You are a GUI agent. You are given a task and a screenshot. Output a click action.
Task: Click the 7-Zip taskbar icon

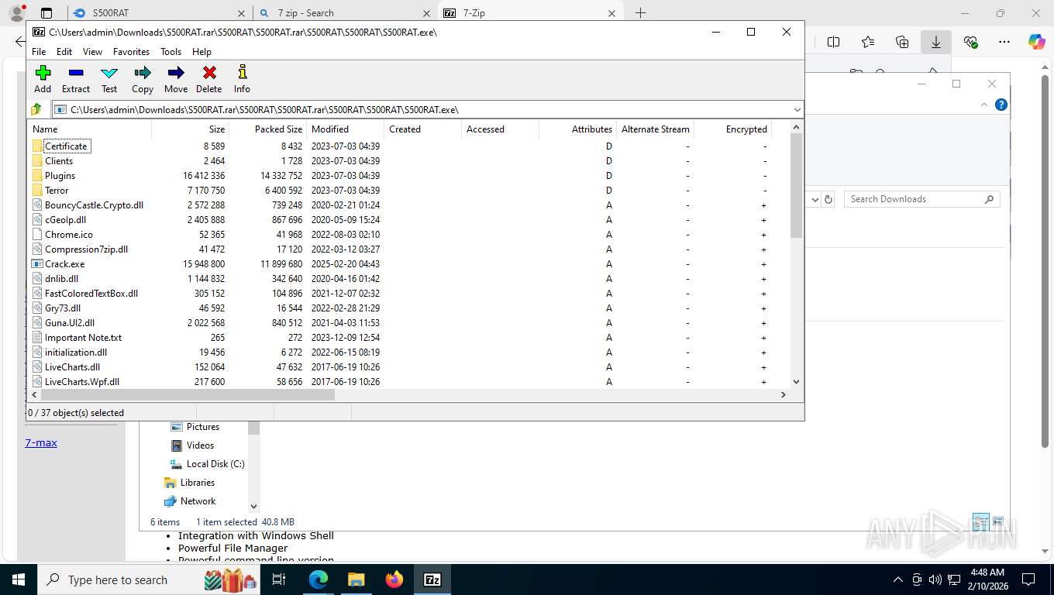pyautogui.click(x=432, y=580)
